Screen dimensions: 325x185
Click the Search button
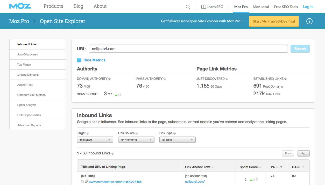click(300, 49)
